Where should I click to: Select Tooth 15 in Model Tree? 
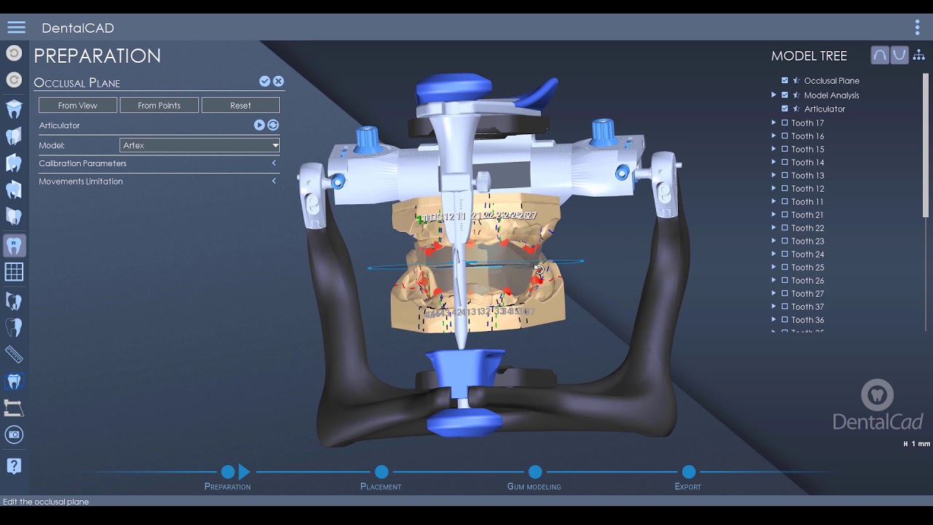click(808, 149)
